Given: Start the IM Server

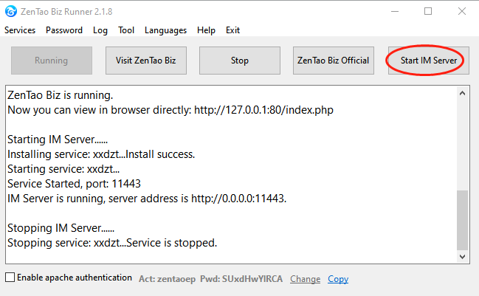Looking at the screenshot, I should (428, 61).
